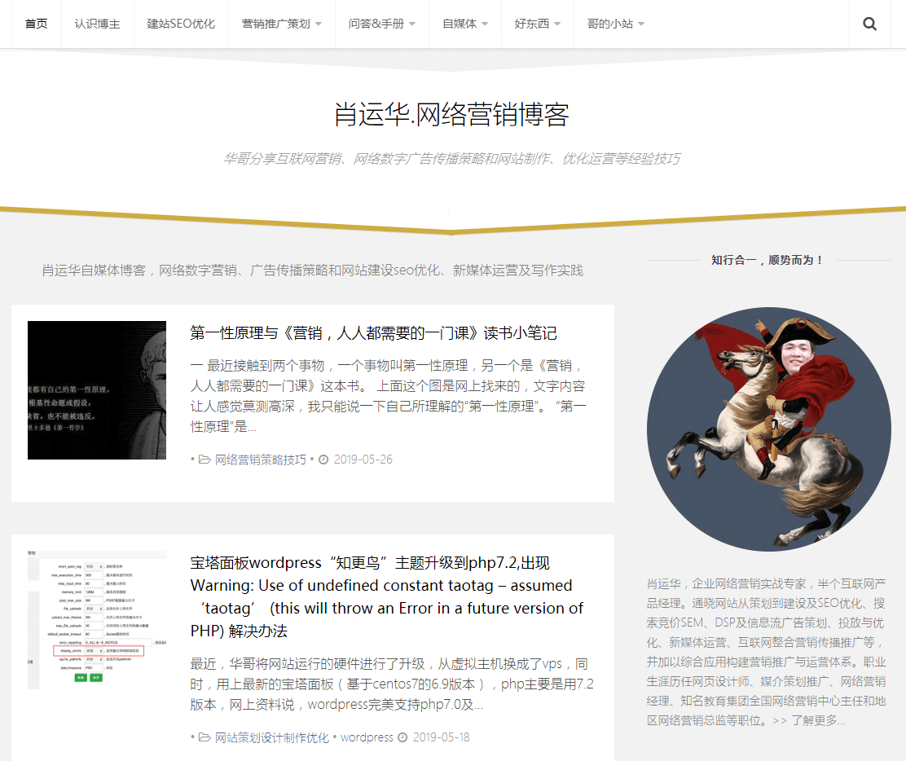Click the first article's dark statue thumbnail
906x761 pixels.
97,390
